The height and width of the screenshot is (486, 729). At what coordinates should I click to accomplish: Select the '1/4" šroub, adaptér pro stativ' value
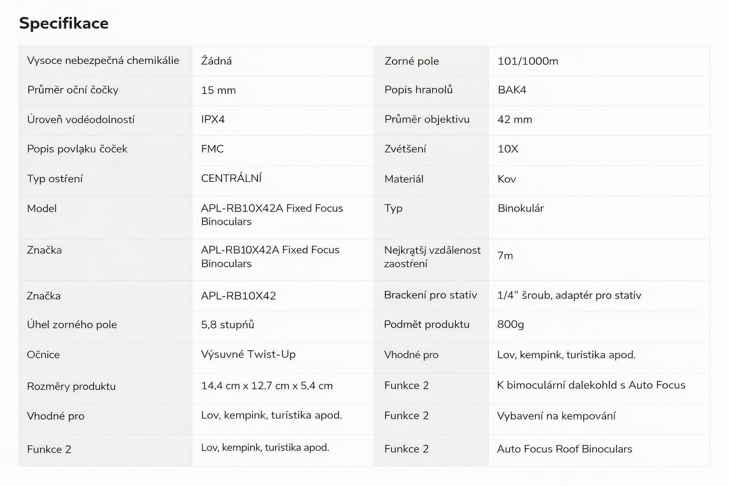pyautogui.click(x=569, y=295)
